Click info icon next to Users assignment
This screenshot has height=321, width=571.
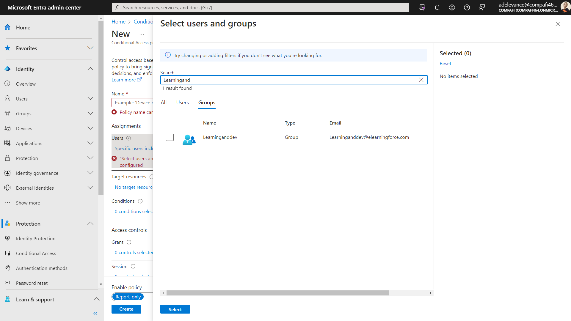[128, 138]
